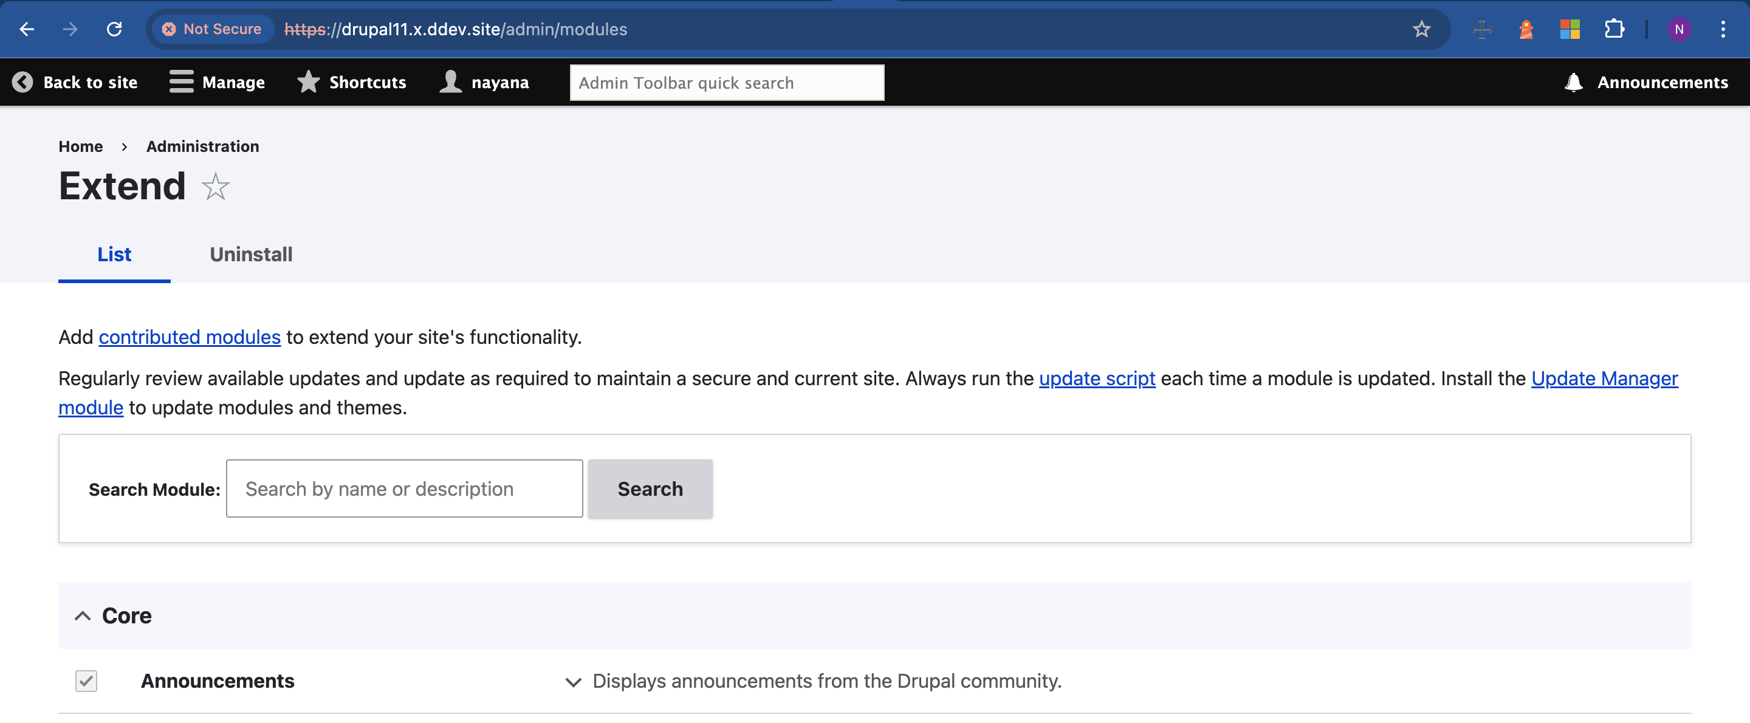Screen dimensions: 1750x723
Task: Focus the Admin Toolbar quick search field
Action: tap(727, 83)
